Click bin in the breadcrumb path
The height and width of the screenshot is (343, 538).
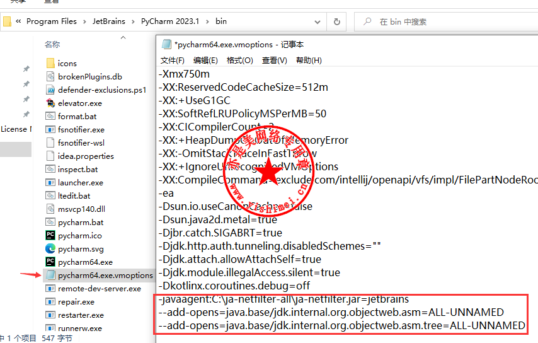click(x=221, y=21)
